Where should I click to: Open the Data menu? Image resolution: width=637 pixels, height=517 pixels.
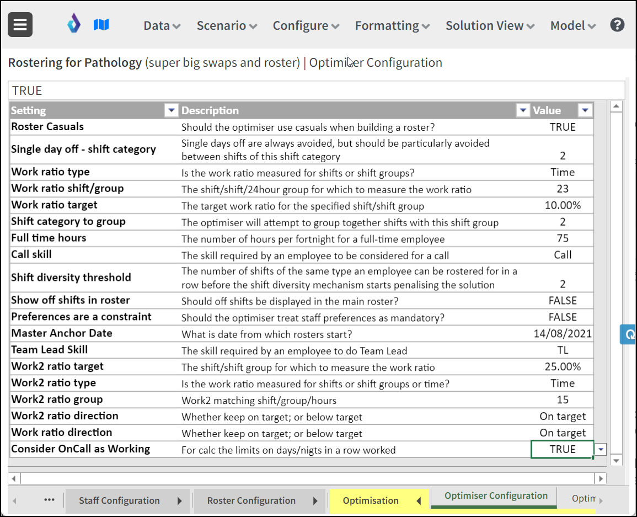click(162, 25)
